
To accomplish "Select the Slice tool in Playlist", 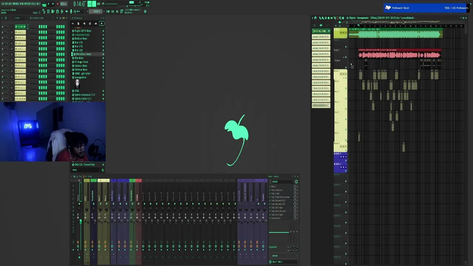I will tap(334, 18).
